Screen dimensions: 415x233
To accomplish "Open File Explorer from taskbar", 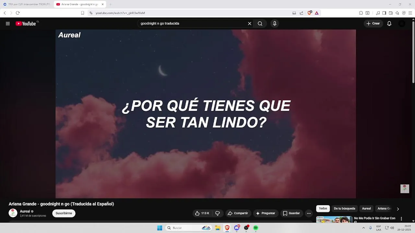I will tap(218, 228).
